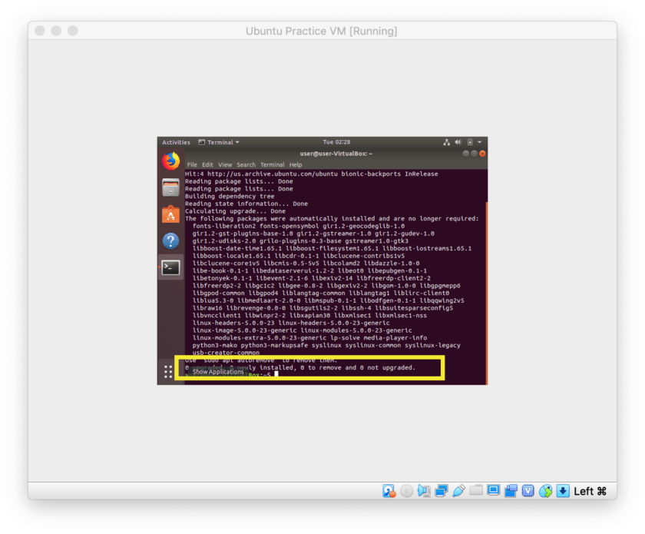Click the virtualization V chip indicator
This screenshot has width=645, height=534.
tap(528, 491)
